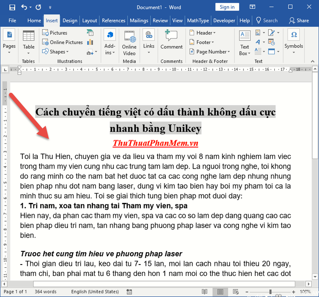Open the Add-ins menu
The image size is (319, 297).
pos(110,42)
